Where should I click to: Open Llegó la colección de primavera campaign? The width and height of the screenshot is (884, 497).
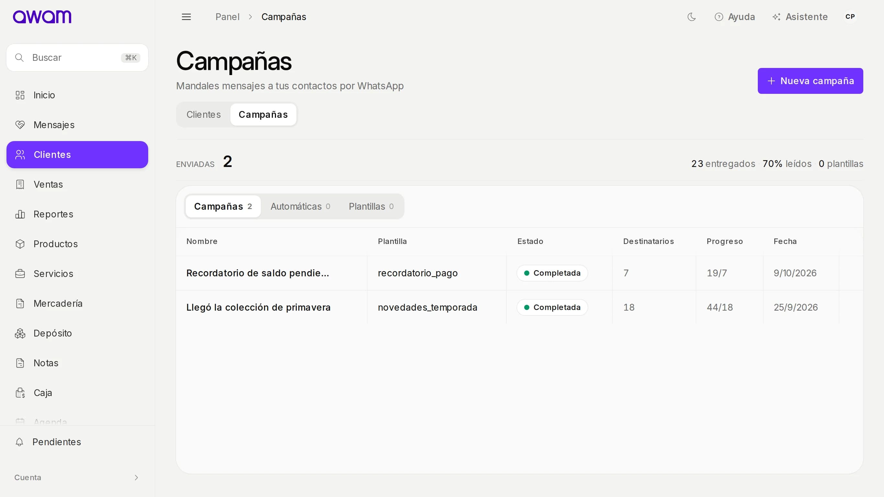(259, 307)
